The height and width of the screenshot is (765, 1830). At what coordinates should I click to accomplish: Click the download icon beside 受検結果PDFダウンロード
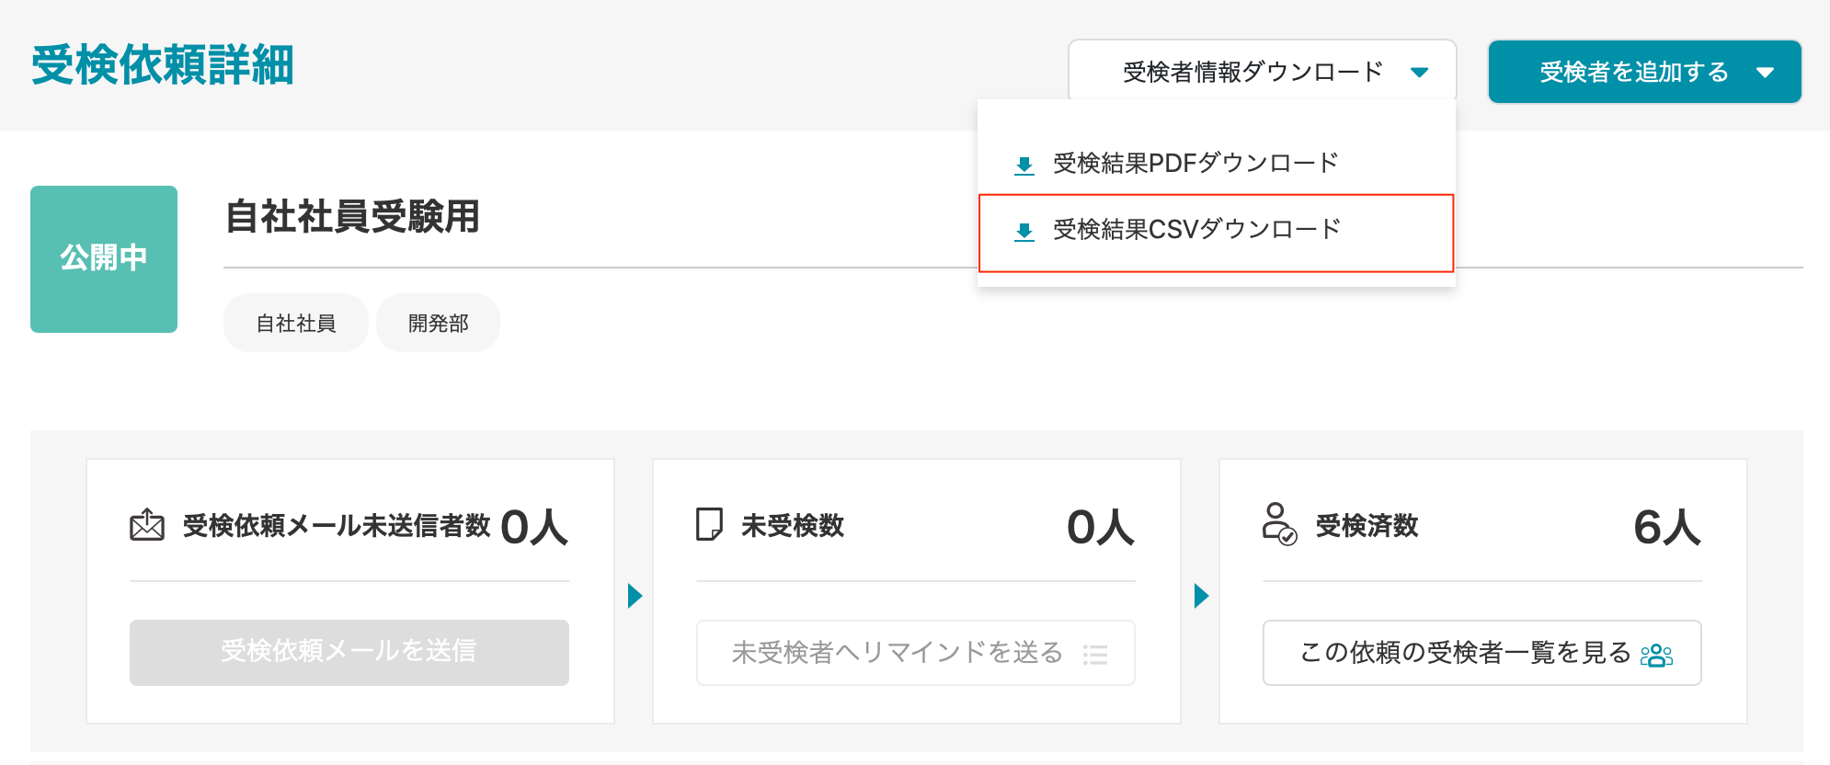(1024, 163)
